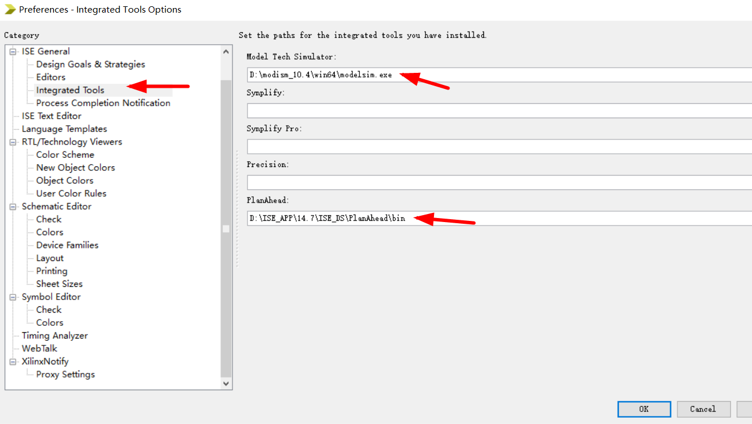Image resolution: width=752 pixels, height=424 pixels.
Task: Select the WebTalk category
Action: pos(40,348)
